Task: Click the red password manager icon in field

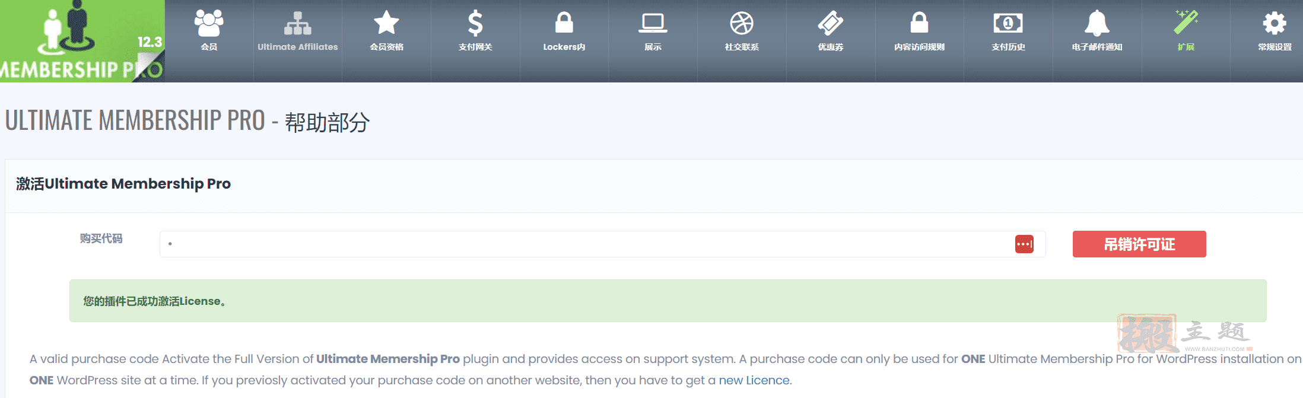Action: tap(1024, 244)
